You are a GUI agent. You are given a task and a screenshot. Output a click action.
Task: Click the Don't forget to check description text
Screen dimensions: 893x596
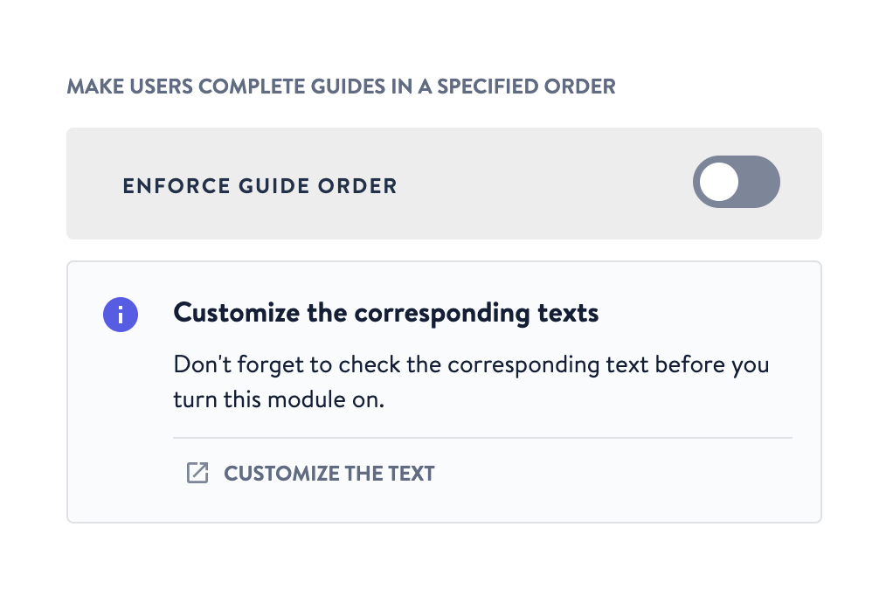471,364
